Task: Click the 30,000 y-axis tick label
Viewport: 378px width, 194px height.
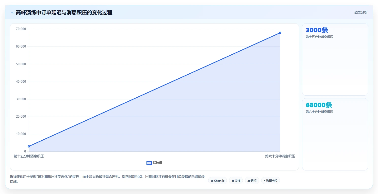Action: pos(21,99)
